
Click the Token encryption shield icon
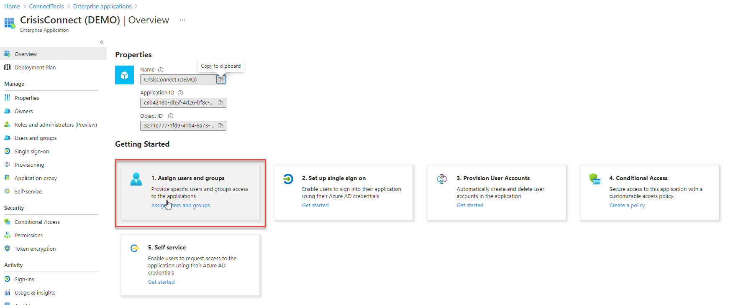click(7, 249)
